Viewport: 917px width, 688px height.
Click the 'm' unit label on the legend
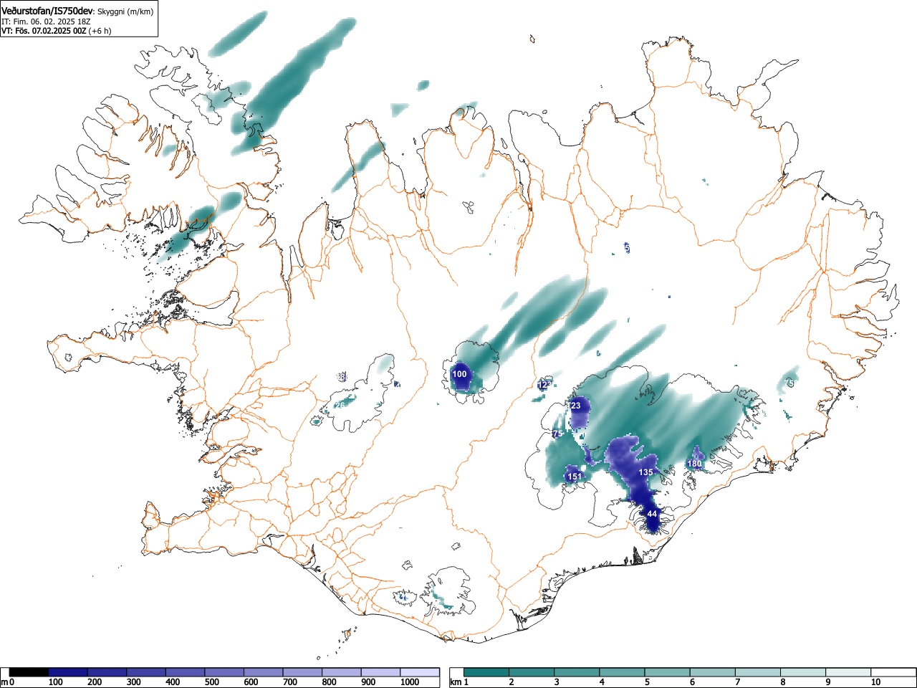4,682
